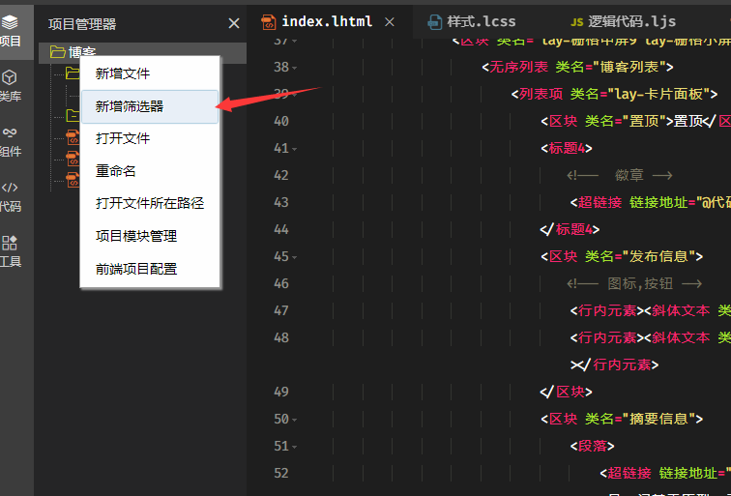Click the 段落 tag on line 51
The height and width of the screenshot is (496, 731).
click(593, 446)
